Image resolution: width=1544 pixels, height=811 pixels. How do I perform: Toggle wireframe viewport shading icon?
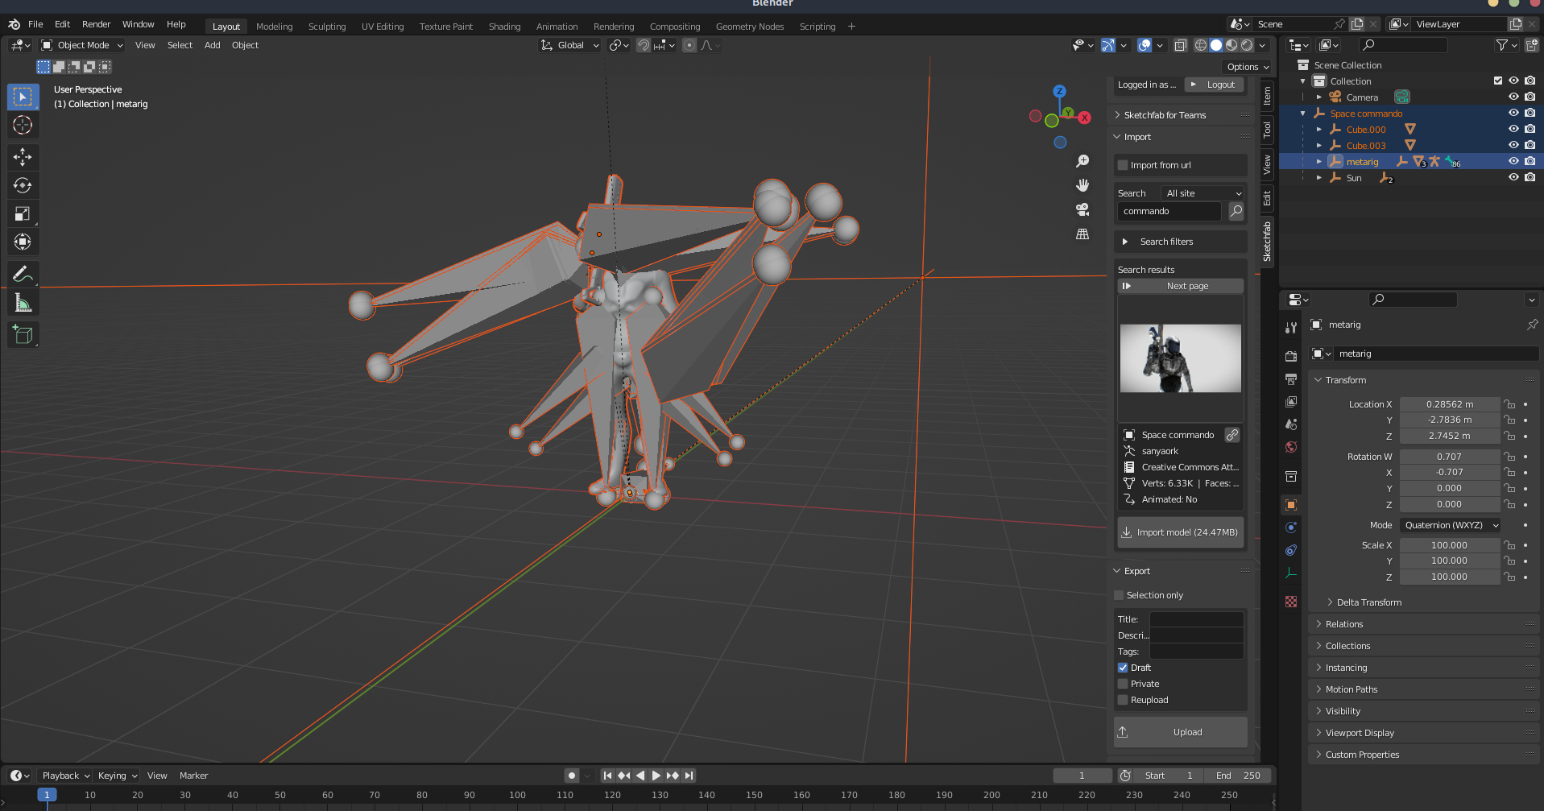tap(1200, 45)
